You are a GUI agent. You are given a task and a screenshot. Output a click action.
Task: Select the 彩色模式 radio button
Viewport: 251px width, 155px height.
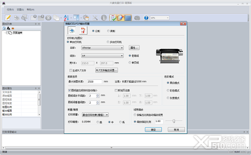(168, 90)
